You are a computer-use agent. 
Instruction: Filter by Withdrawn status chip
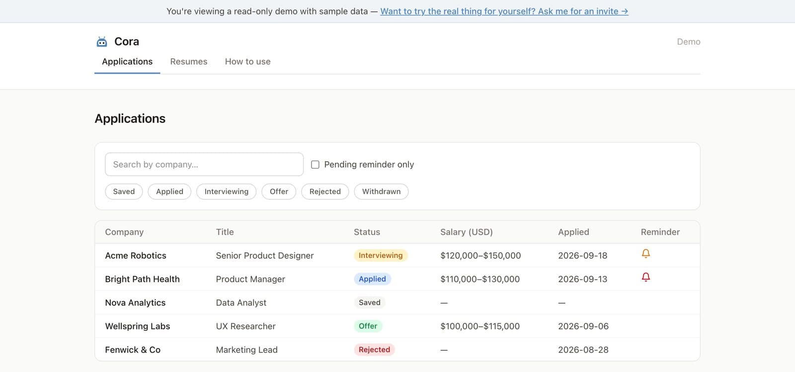click(x=381, y=191)
